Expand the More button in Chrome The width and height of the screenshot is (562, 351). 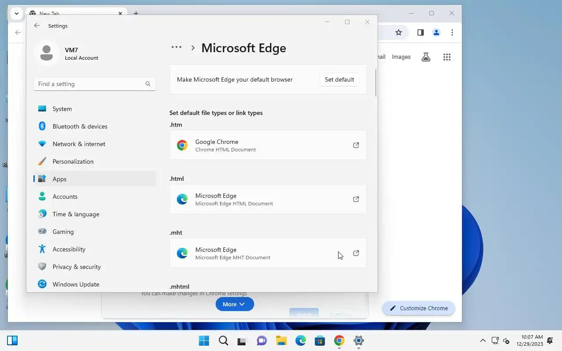[234, 304]
